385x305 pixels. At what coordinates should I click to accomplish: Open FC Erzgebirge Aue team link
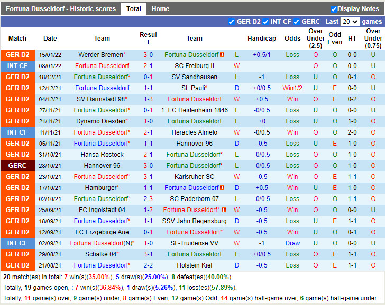click(x=102, y=232)
